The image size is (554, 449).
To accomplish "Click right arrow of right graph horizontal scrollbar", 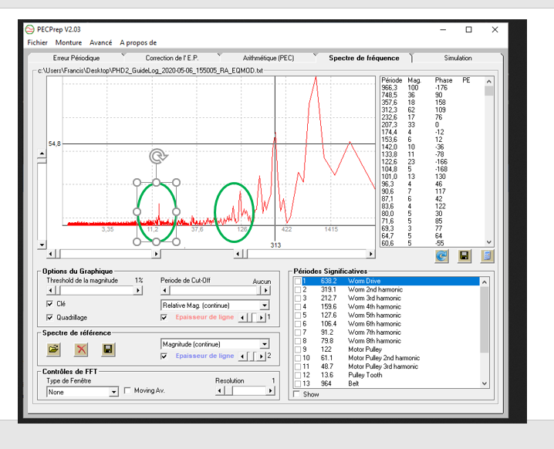I will coord(370,254).
